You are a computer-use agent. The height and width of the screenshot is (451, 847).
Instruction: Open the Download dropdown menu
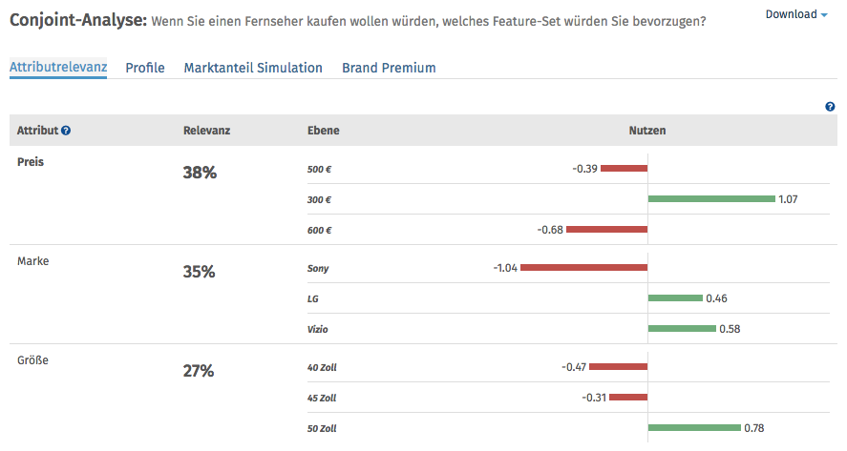(796, 14)
